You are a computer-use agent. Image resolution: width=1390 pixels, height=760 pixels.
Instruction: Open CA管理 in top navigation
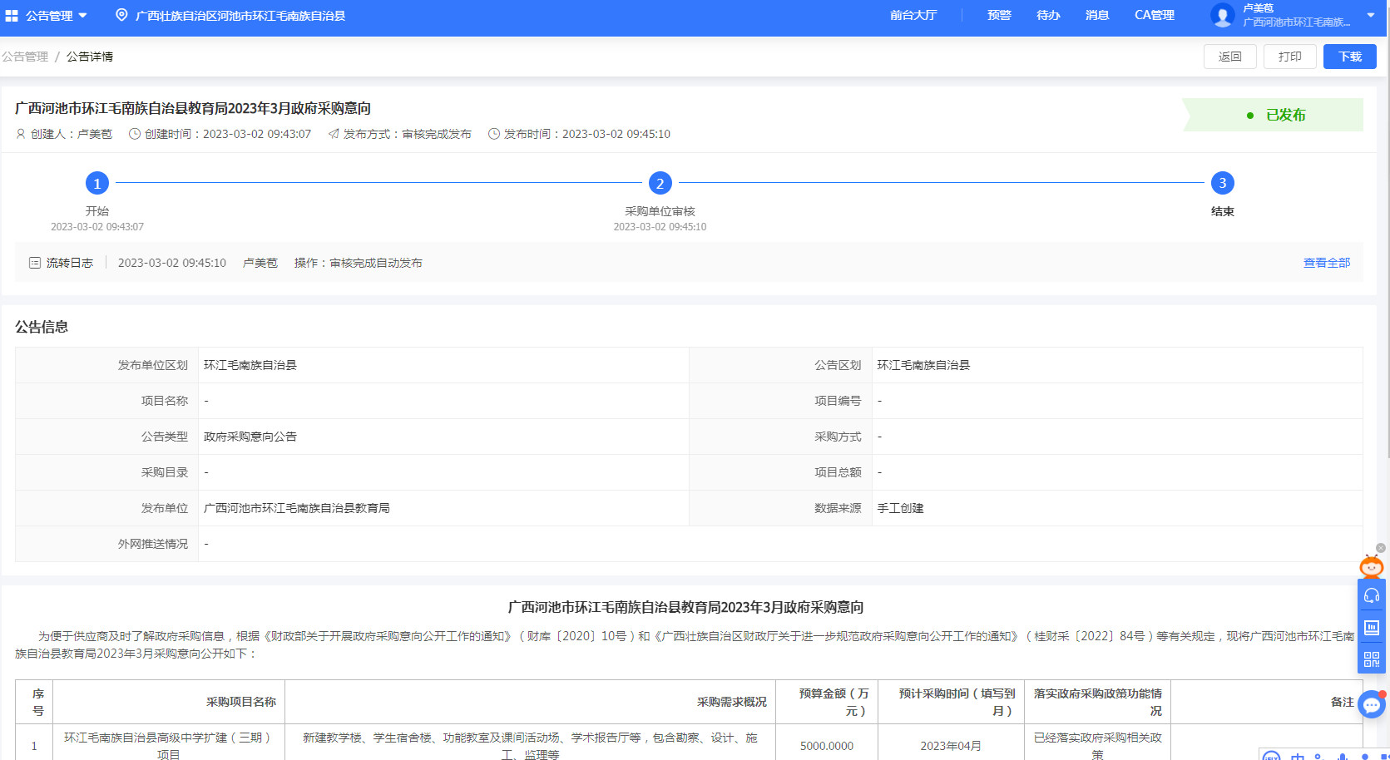[x=1154, y=15]
